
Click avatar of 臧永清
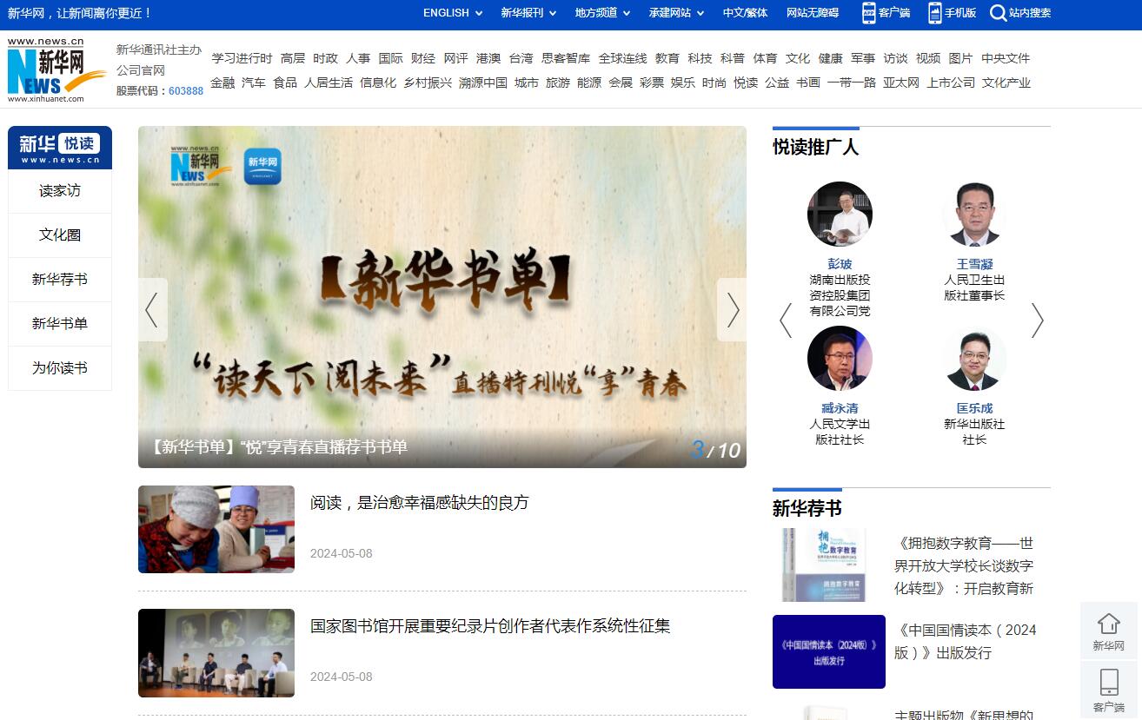click(x=840, y=359)
